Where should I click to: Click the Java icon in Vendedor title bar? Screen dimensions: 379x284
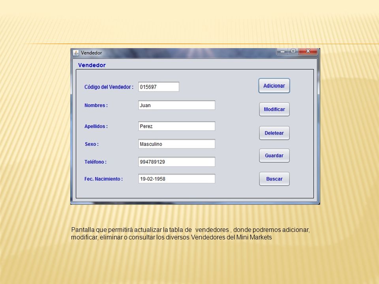coord(76,52)
